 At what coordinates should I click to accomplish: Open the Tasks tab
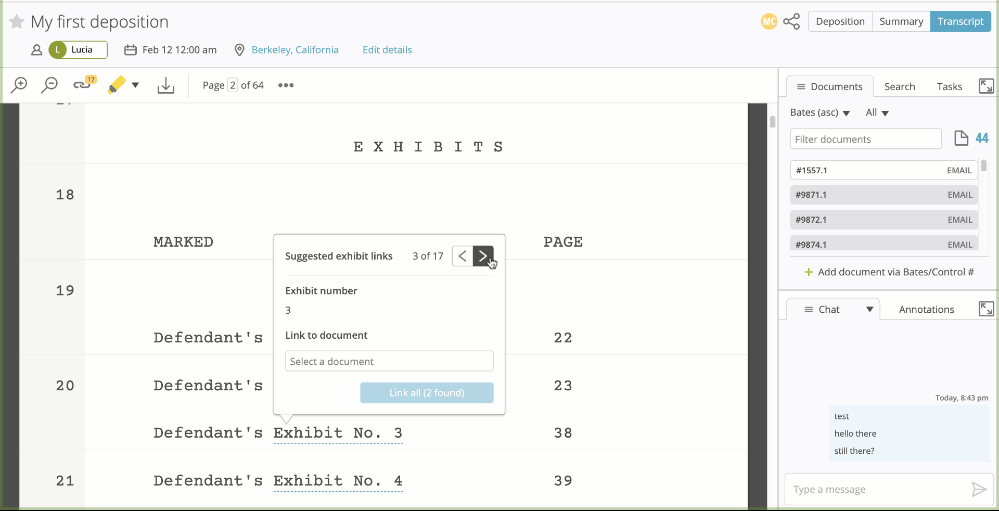point(950,86)
